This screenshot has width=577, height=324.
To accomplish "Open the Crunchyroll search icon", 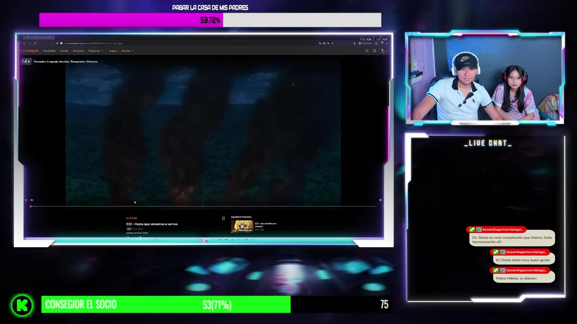I will [x=367, y=50].
